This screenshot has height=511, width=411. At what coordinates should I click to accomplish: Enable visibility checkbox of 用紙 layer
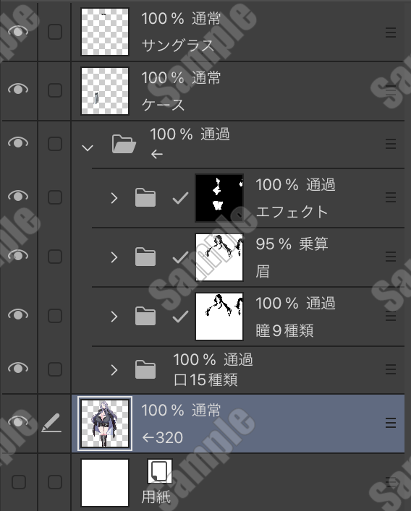(x=19, y=481)
